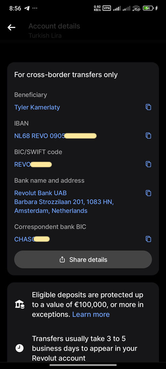
Task: Copy the bank name and address
Action: point(148,193)
